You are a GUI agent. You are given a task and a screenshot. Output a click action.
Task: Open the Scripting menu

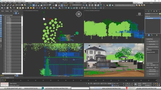[71, 3]
